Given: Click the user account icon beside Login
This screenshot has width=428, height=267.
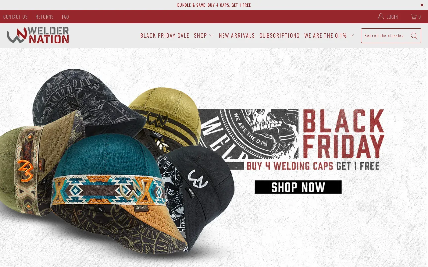Looking at the screenshot, I should tap(381, 16).
